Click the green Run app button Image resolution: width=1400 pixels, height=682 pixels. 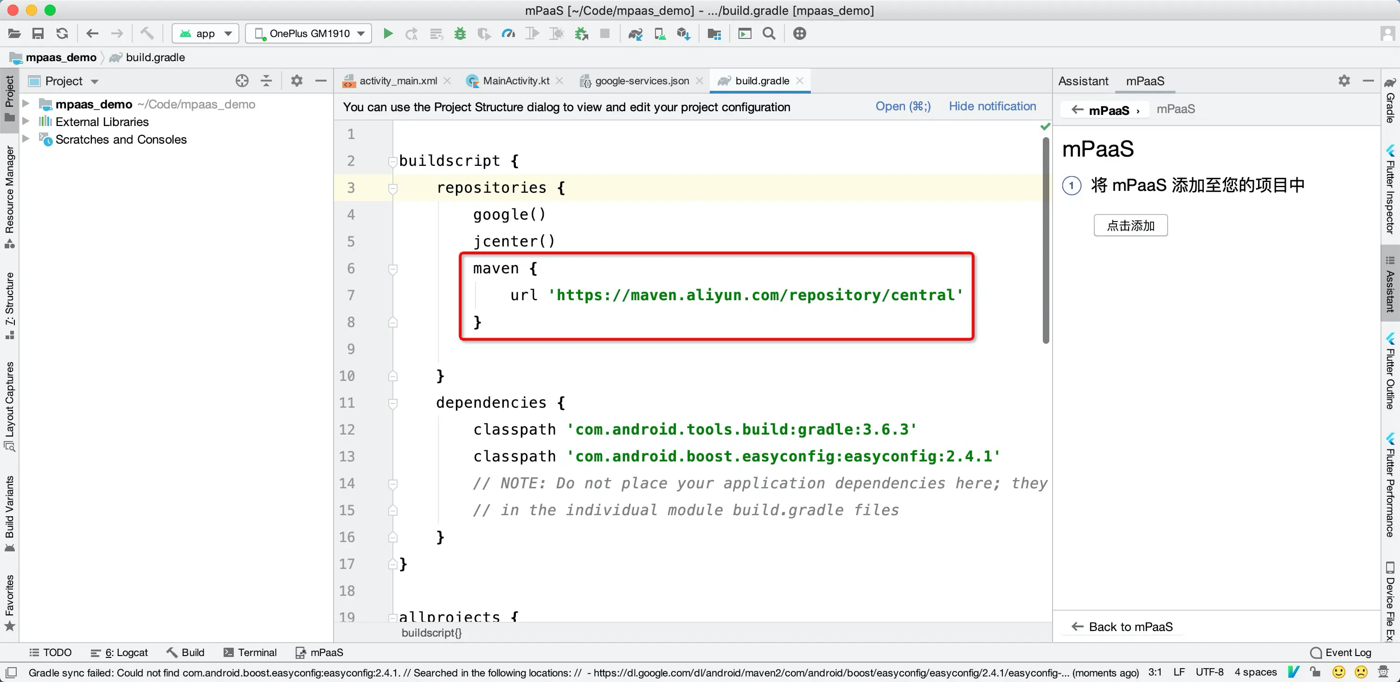(x=388, y=34)
